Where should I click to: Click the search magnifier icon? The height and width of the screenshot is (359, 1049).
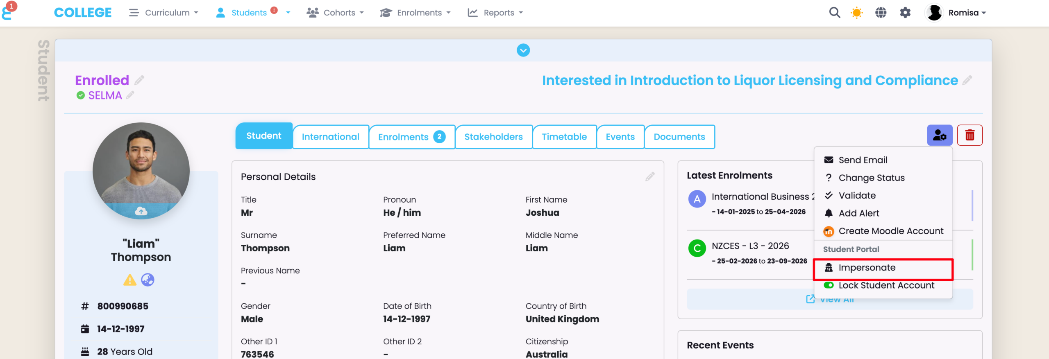(834, 13)
